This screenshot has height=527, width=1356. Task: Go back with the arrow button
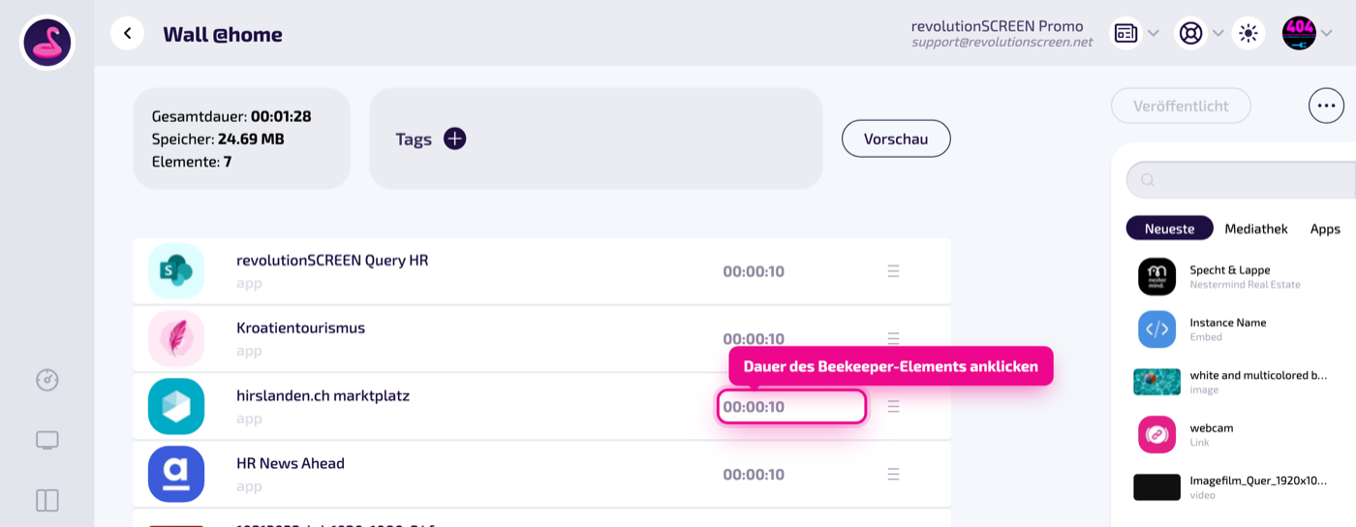pos(127,34)
